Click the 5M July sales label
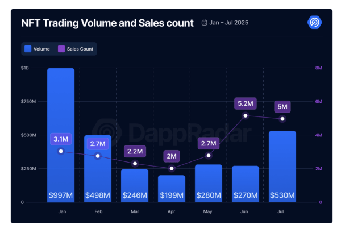Image resolution: width=341 pixels, height=233 pixels. pos(282,106)
